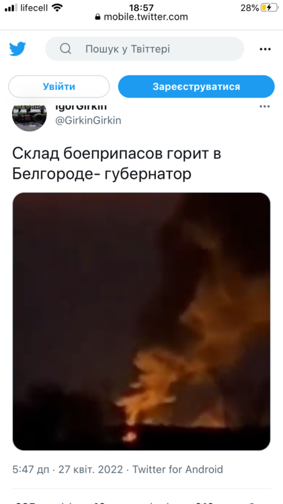The image size is (283, 504).
Task: Open the '5:47 дп · 27 квіт. 2022' timestamp
Action: 67,469
